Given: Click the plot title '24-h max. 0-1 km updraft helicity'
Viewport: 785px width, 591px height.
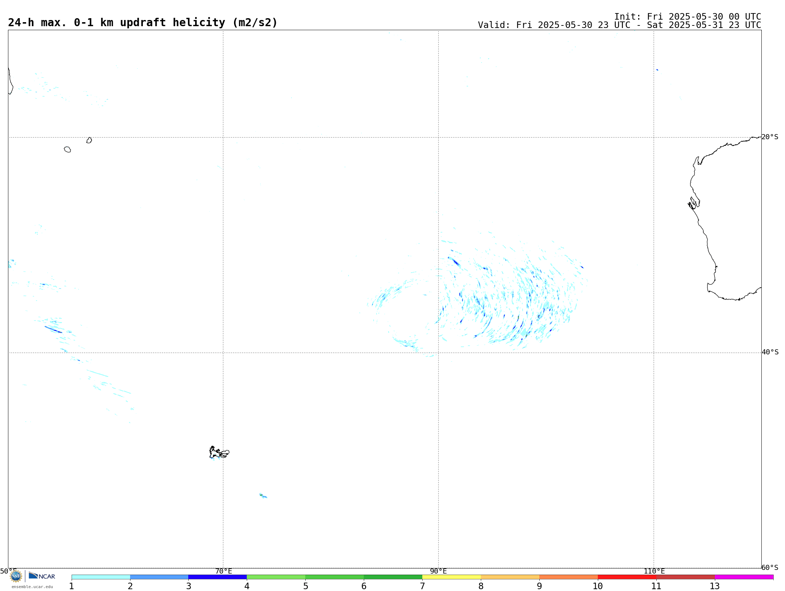Looking at the screenshot, I should (142, 23).
